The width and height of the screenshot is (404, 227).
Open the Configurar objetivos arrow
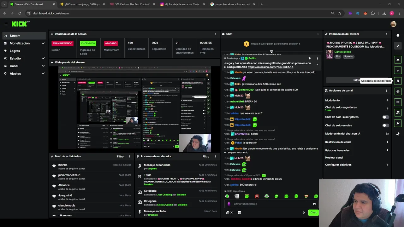click(387, 165)
